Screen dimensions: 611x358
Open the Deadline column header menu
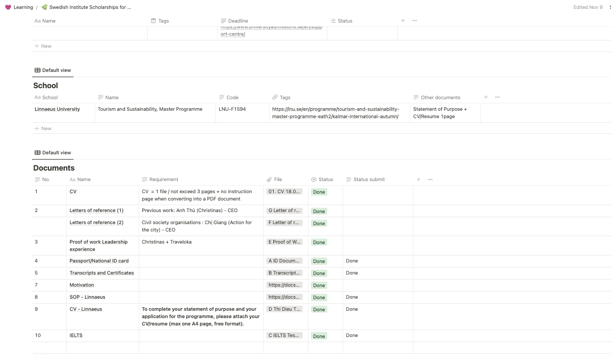(234, 21)
